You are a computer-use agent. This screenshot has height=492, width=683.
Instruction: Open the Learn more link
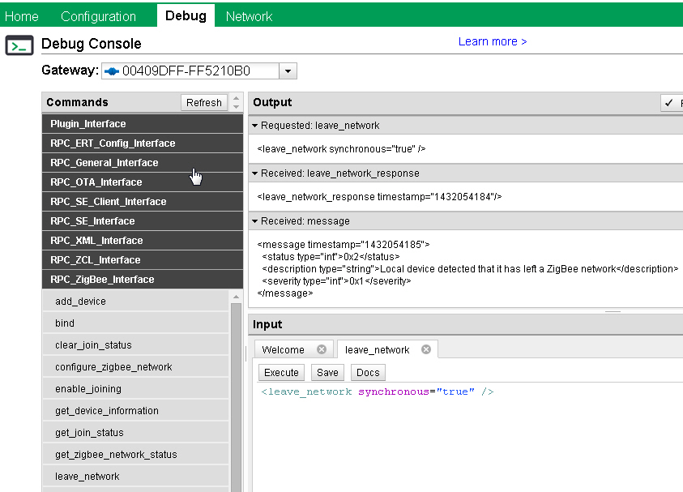493,41
